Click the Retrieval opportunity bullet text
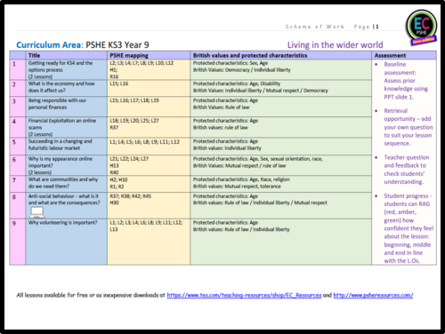Image resolution: width=445 pixels, height=334 pixels. click(409, 127)
